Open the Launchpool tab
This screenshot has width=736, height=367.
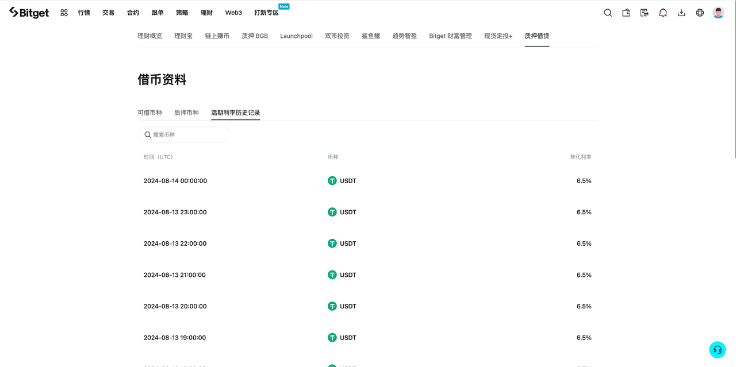(x=297, y=36)
